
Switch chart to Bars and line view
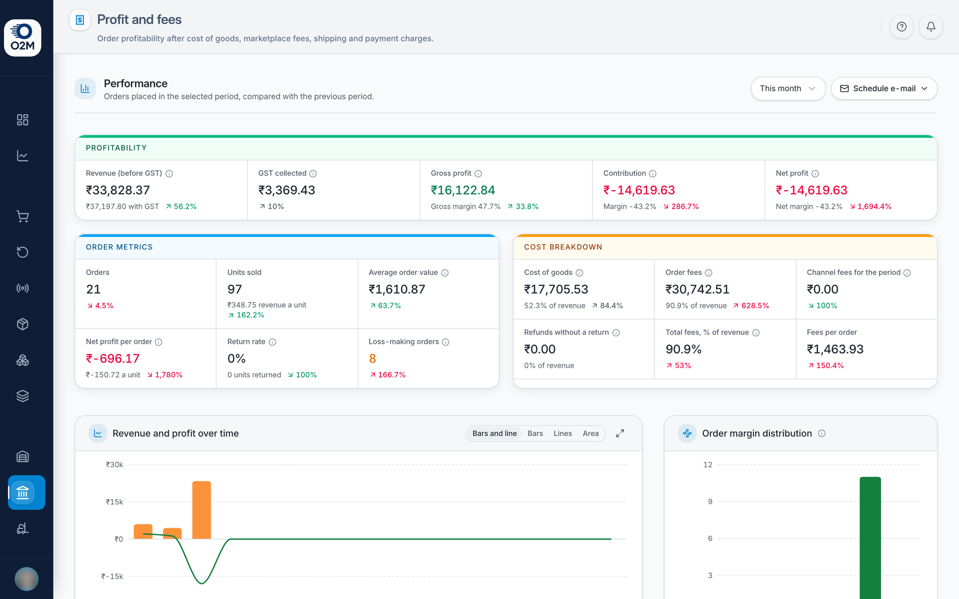click(x=494, y=433)
